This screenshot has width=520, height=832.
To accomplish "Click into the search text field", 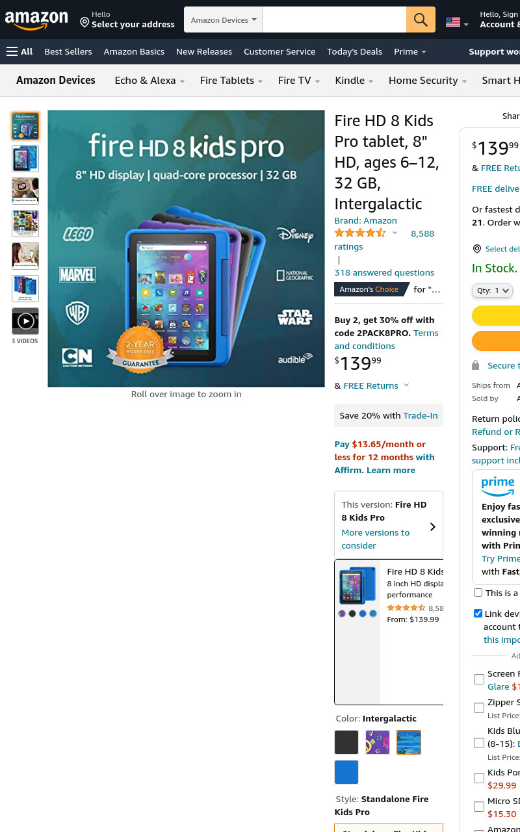I will coord(334,19).
